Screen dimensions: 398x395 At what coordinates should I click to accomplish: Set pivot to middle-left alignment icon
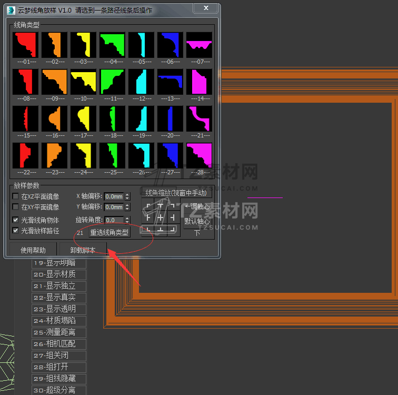[x=148, y=218]
